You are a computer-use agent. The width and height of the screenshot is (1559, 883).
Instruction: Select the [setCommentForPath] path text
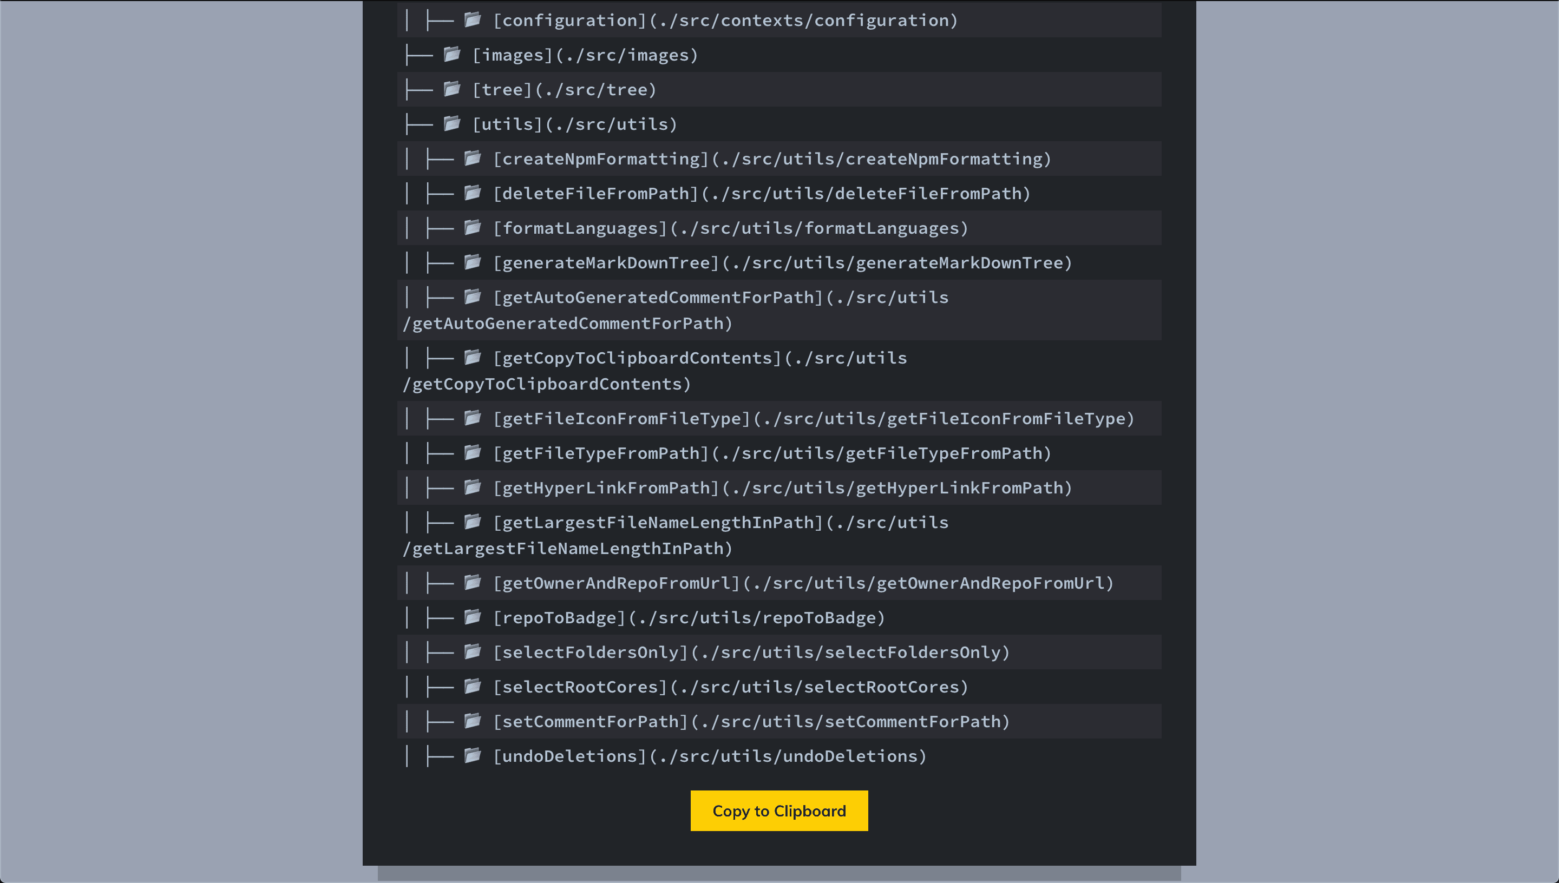coord(751,721)
